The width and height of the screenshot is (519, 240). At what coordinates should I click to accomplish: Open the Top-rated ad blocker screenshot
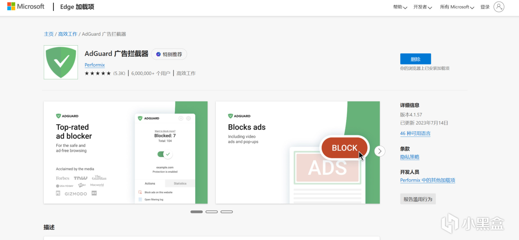coord(125,152)
